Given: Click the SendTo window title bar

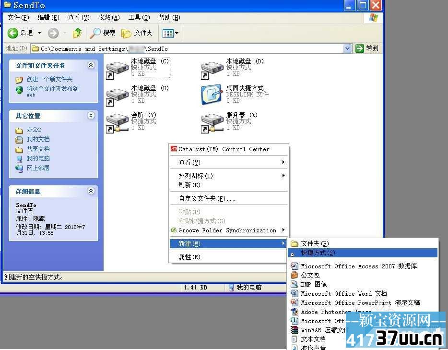Looking at the screenshot, I should 171,5.
